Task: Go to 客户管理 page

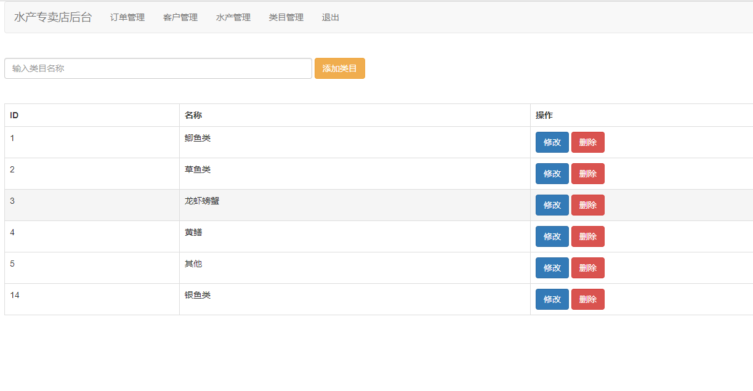Action: click(x=180, y=17)
